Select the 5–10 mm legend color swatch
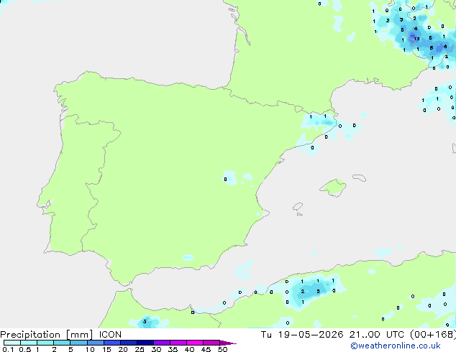The height and width of the screenshot is (352, 456). 78,343
